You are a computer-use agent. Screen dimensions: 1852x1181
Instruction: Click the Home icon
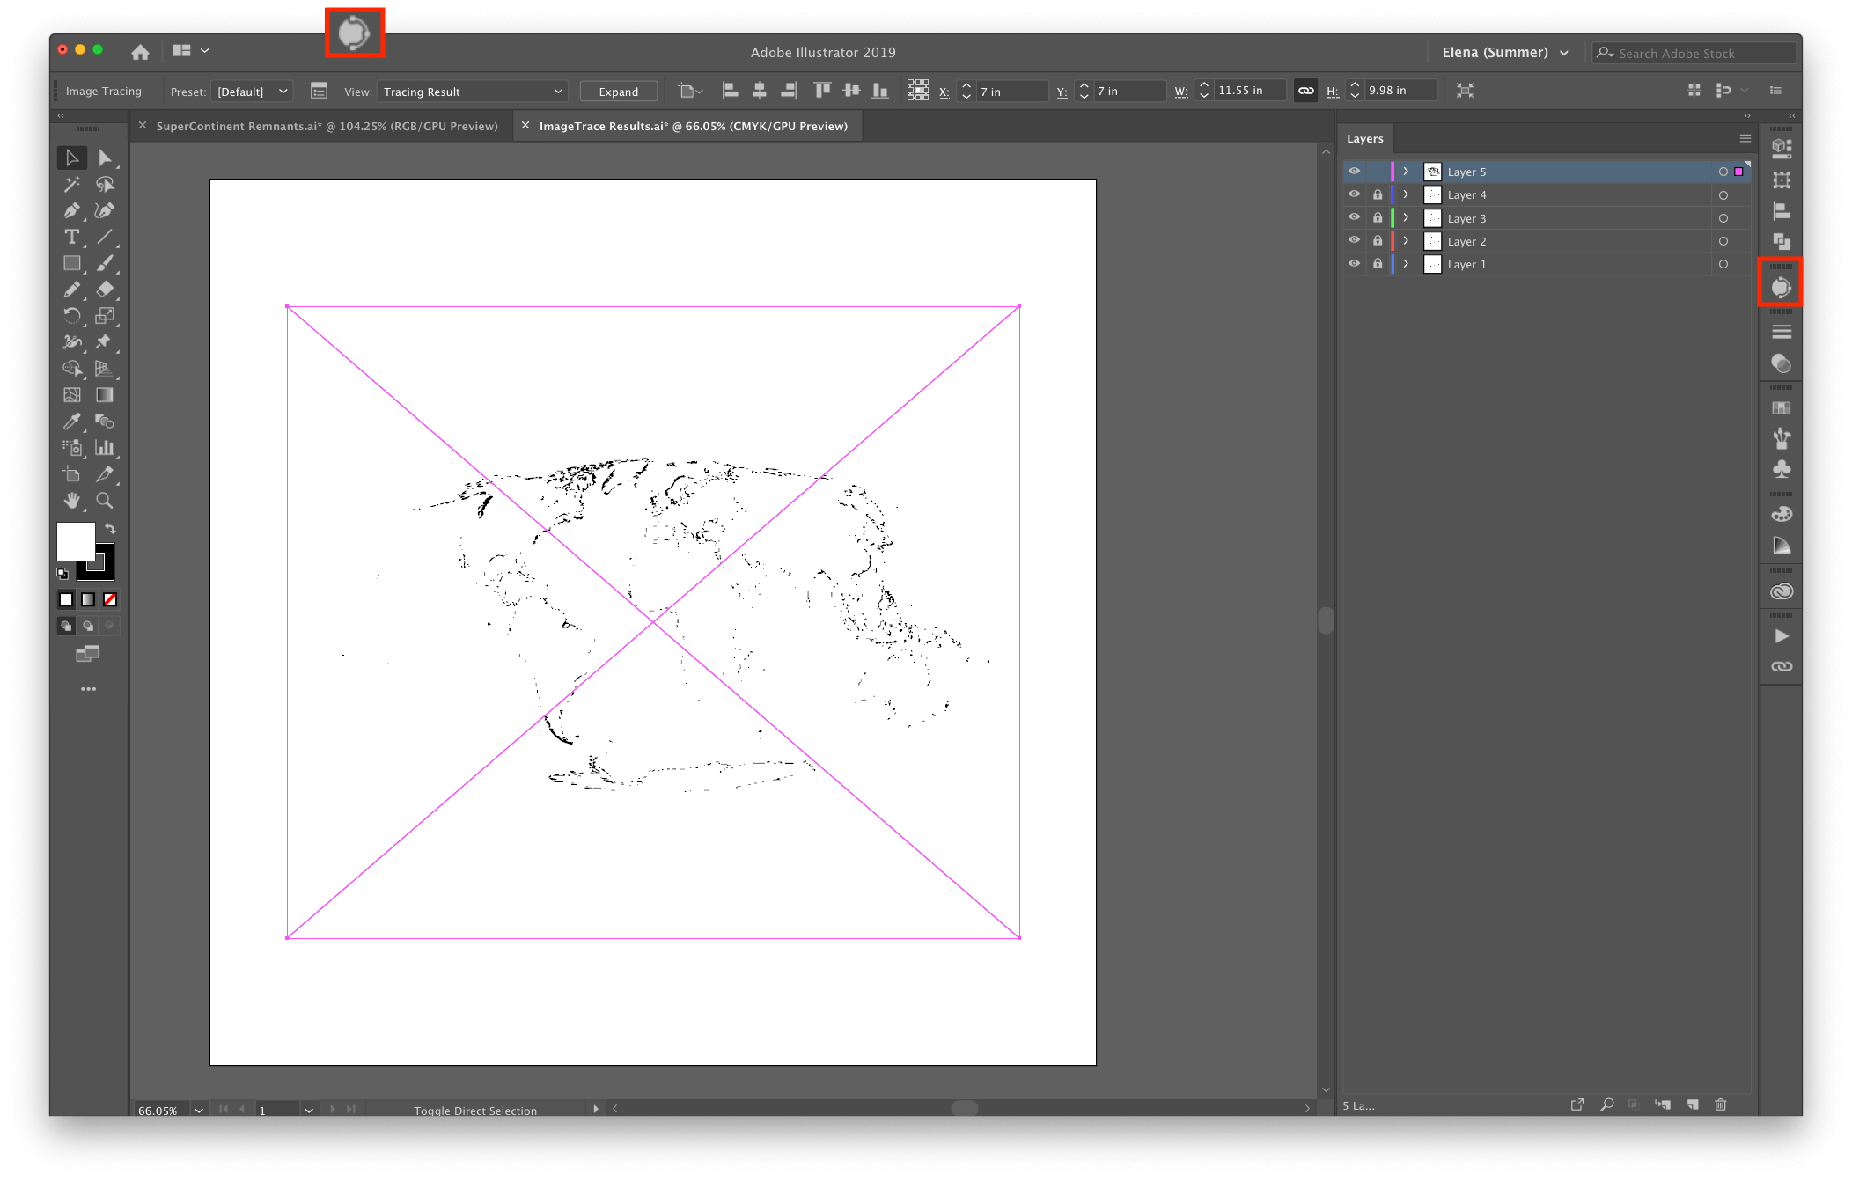(x=140, y=52)
